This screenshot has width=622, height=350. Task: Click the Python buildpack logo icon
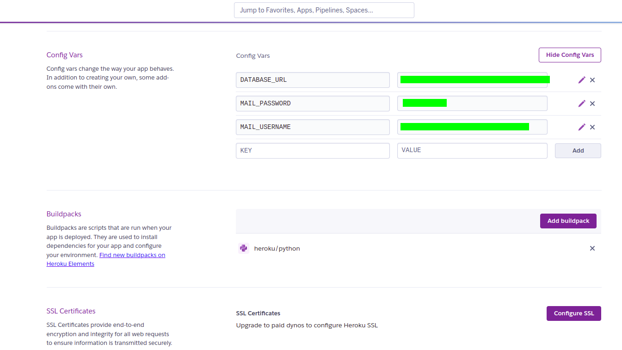coord(244,248)
